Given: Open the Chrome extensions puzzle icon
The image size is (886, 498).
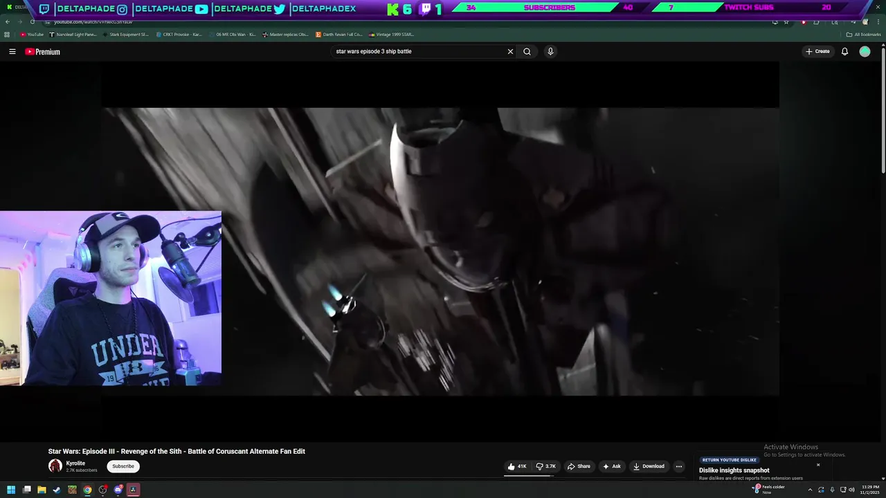Looking at the screenshot, I should 816,21.
